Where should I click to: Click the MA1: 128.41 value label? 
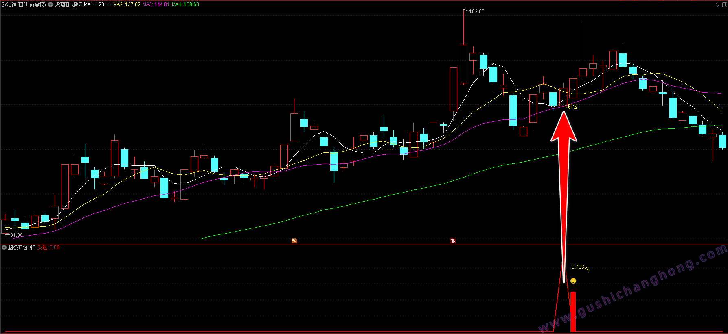point(97,5)
